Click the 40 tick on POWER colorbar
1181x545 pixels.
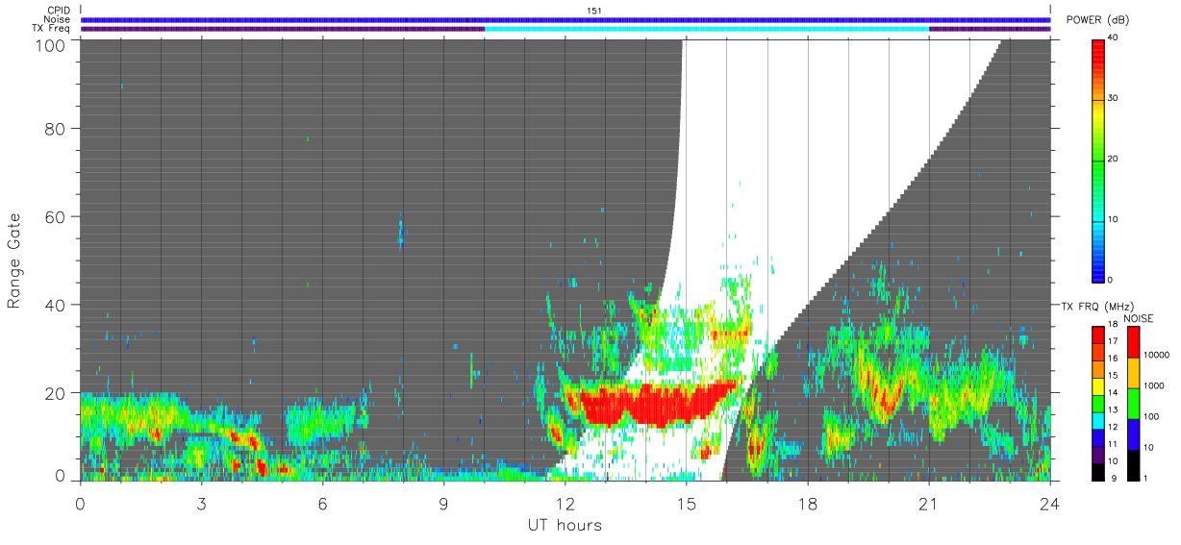tap(1113, 37)
